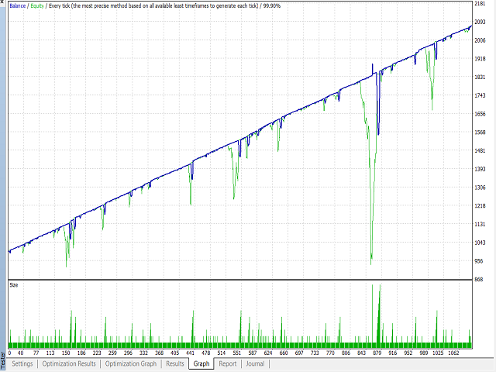Click trade number 952 on horizontal axis
Viewport: 496px width, 372px height.
[408, 353]
